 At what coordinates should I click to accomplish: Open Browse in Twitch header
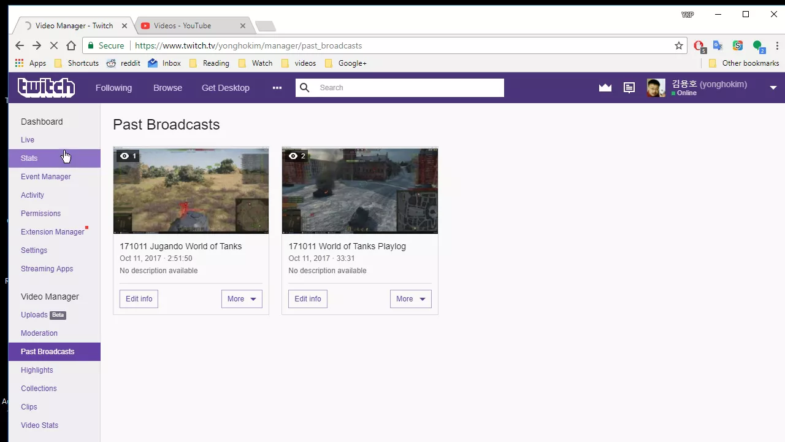click(x=167, y=88)
